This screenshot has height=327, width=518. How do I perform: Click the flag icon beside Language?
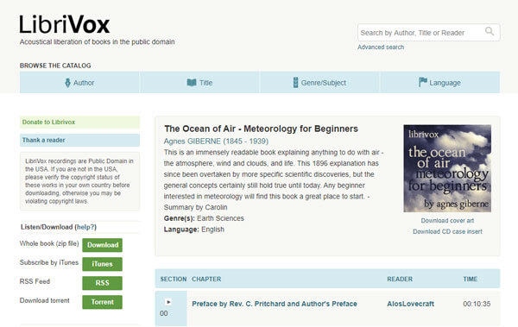[423, 82]
